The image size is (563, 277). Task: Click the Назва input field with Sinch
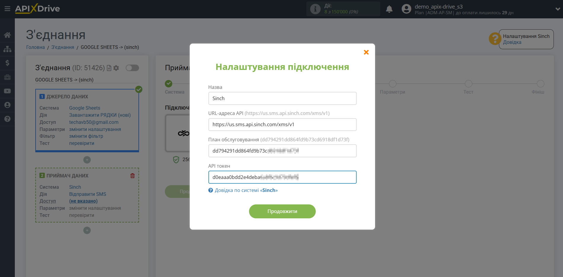(x=282, y=98)
